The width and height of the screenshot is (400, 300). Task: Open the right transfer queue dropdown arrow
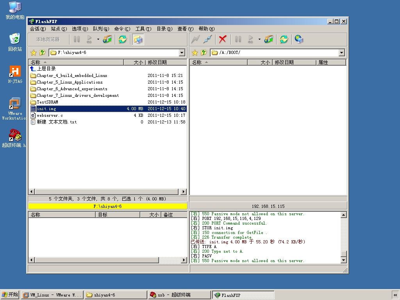tap(259, 39)
